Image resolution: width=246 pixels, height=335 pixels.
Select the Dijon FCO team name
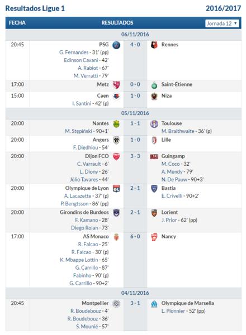coord(97,156)
